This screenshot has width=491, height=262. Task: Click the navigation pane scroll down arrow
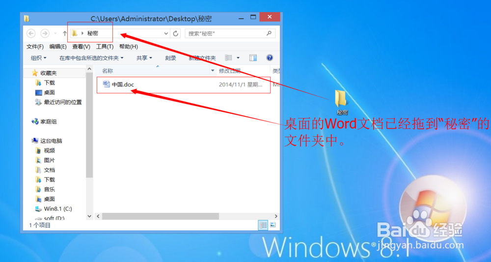click(x=89, y=216)
